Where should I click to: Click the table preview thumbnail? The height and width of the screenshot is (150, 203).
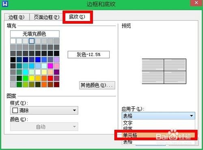164,71
